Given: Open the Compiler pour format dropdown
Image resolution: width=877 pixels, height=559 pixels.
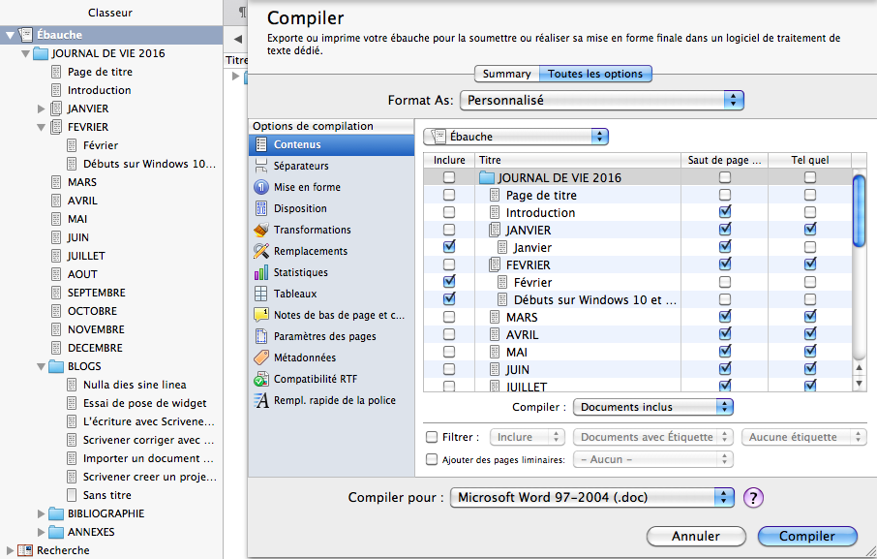Looking at the screenshot, I should [x=592, y=497].
